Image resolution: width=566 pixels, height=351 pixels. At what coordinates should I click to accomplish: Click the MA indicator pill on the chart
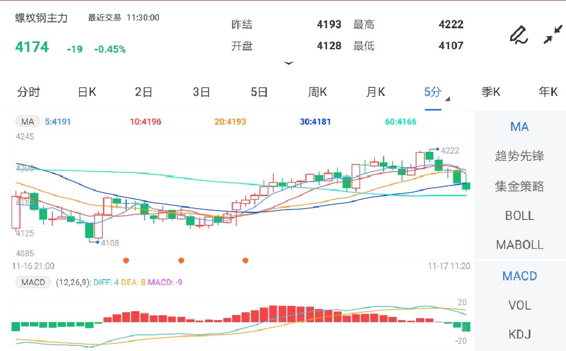(27, 122)
